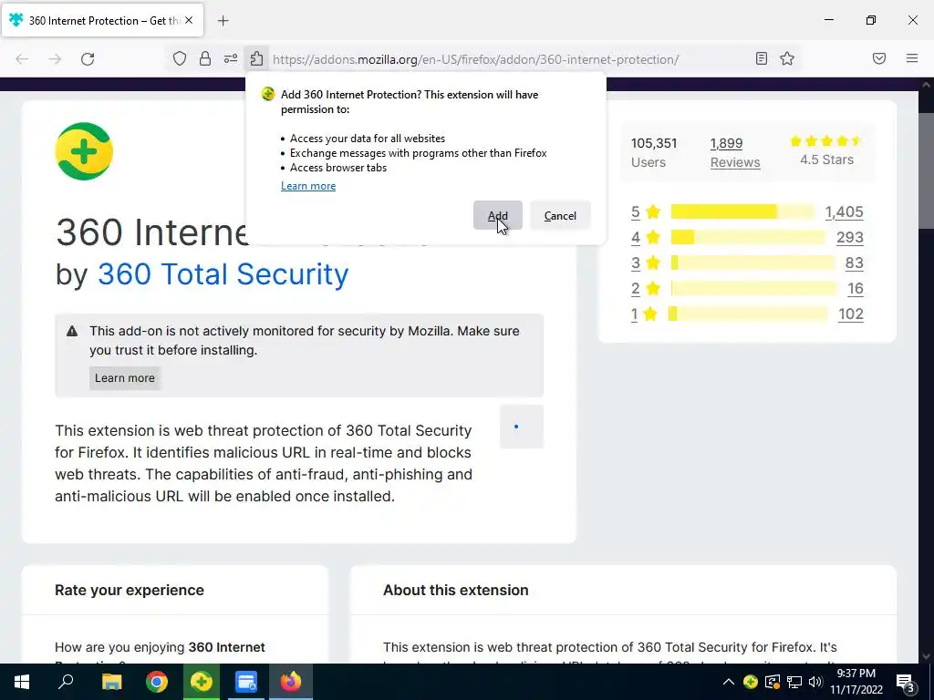Open the network icon in the system tray

(794, 682)
